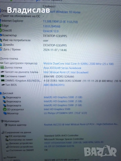Click the Дисплей section icon
The height and width of the screenshot is (161, 121).
[x=1, y=93]
